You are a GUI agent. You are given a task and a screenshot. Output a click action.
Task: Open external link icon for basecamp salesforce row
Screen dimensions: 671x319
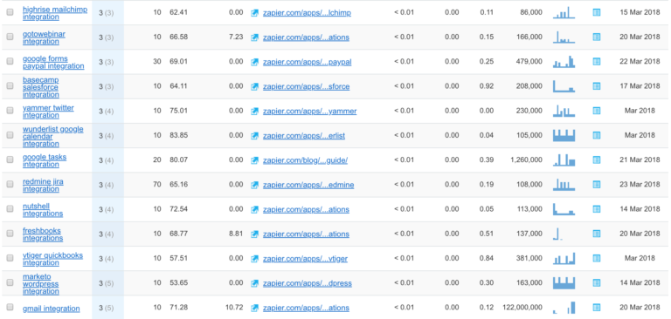click(254, 86)
